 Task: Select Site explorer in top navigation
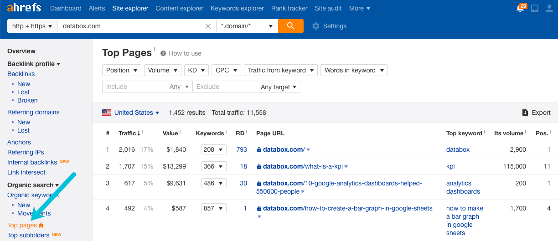pos(130,8)
